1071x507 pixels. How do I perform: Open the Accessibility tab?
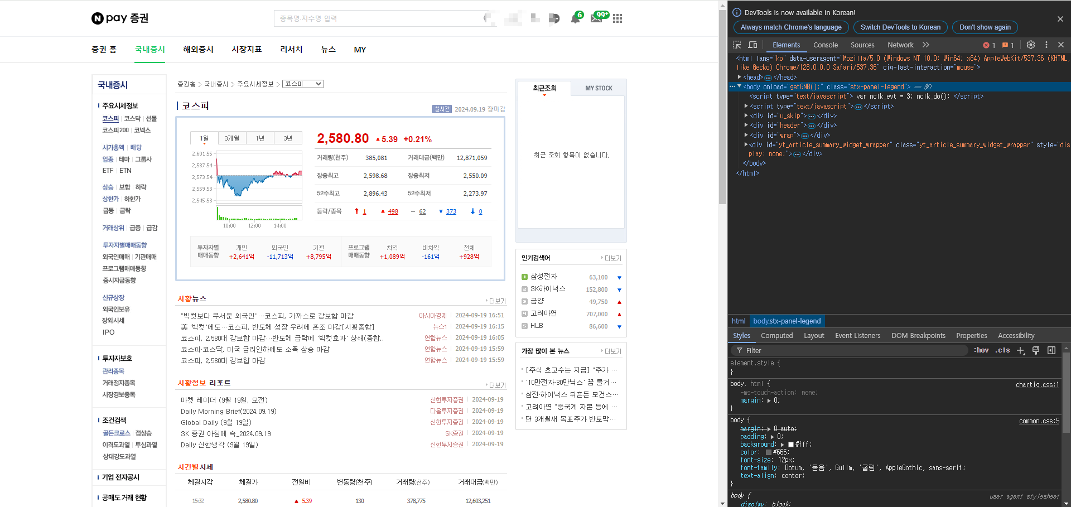click(x=1016, y=336)
